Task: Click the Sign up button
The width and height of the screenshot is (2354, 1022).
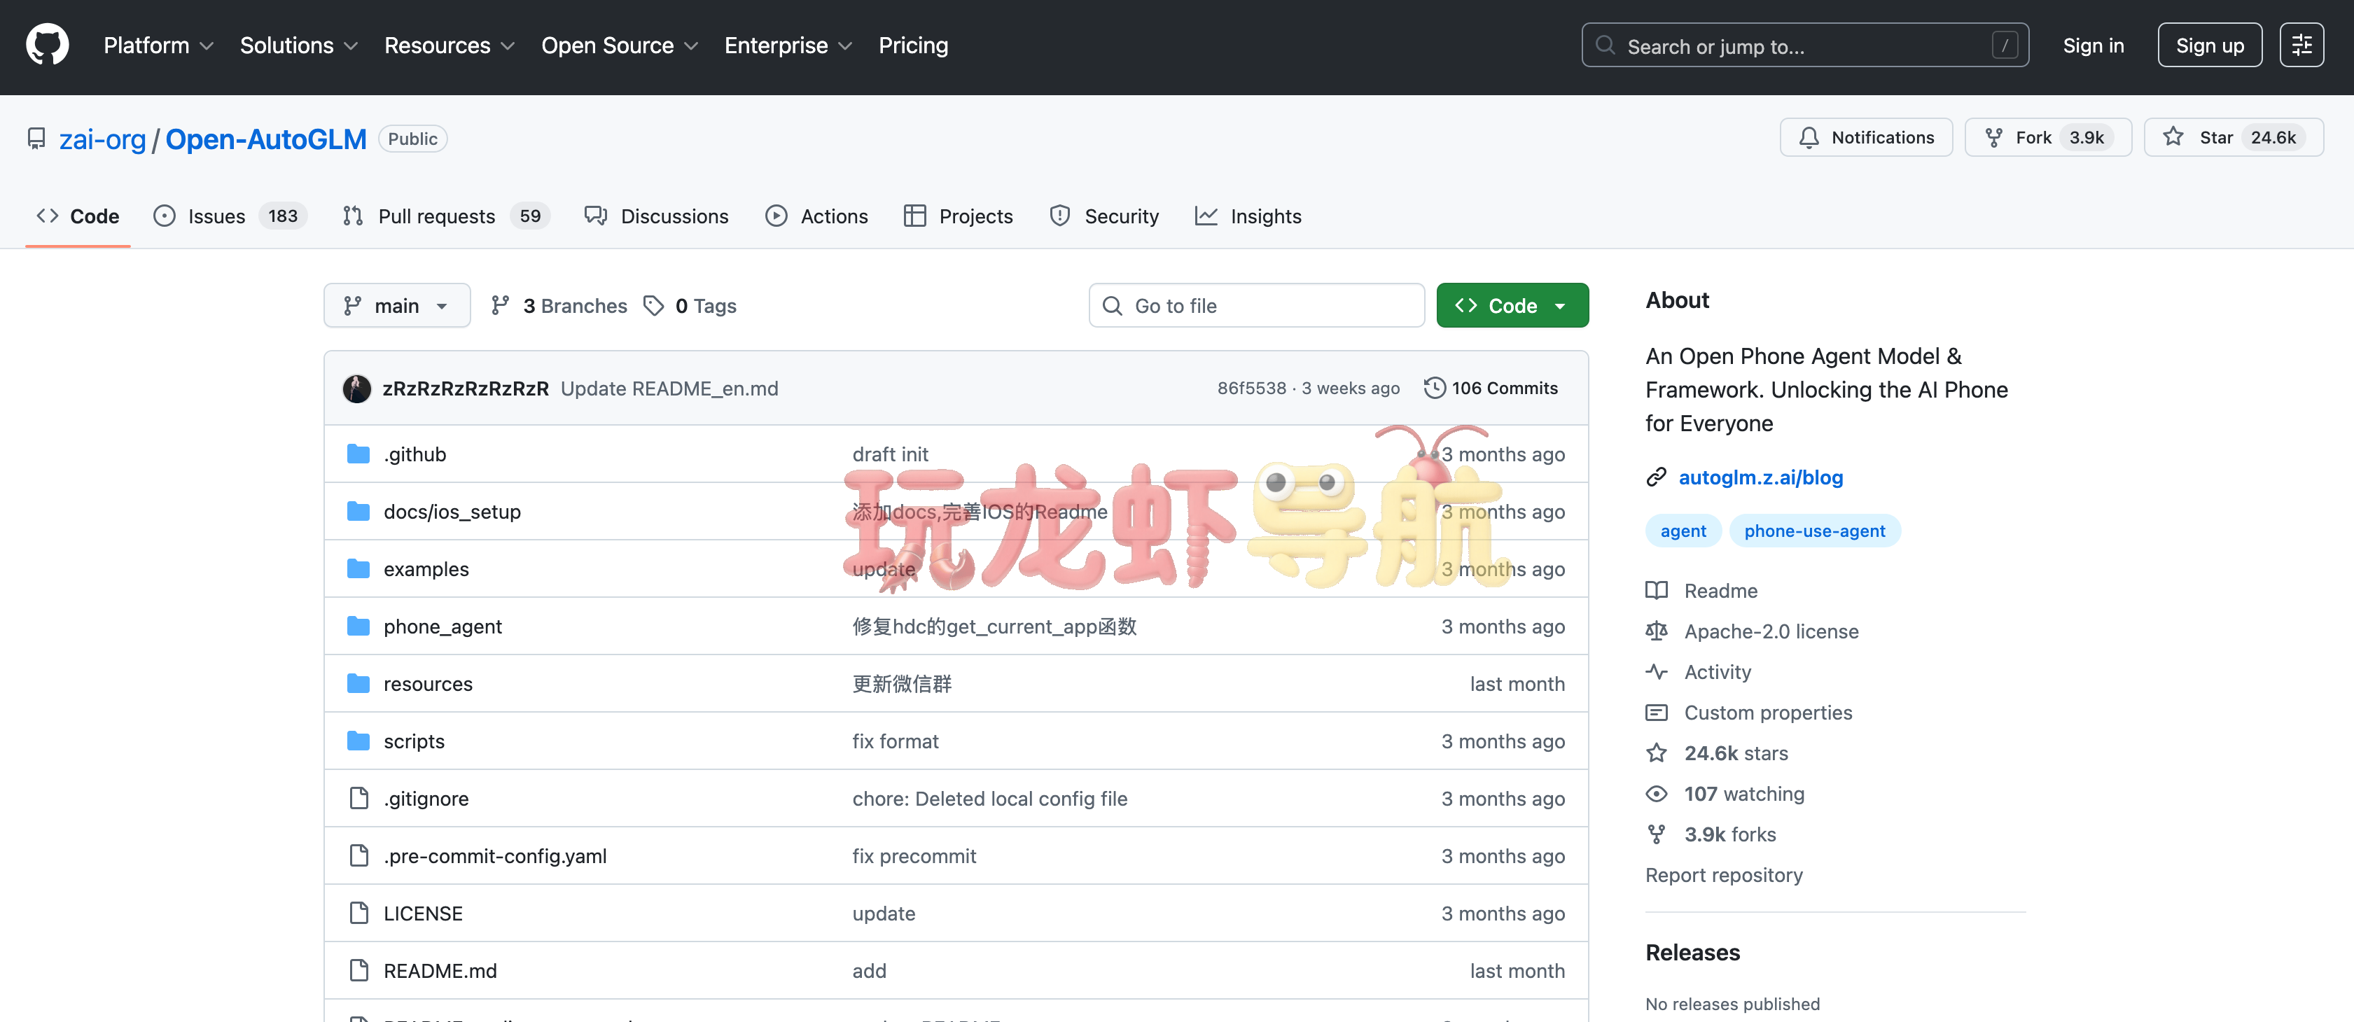Action: (2210, 45)
